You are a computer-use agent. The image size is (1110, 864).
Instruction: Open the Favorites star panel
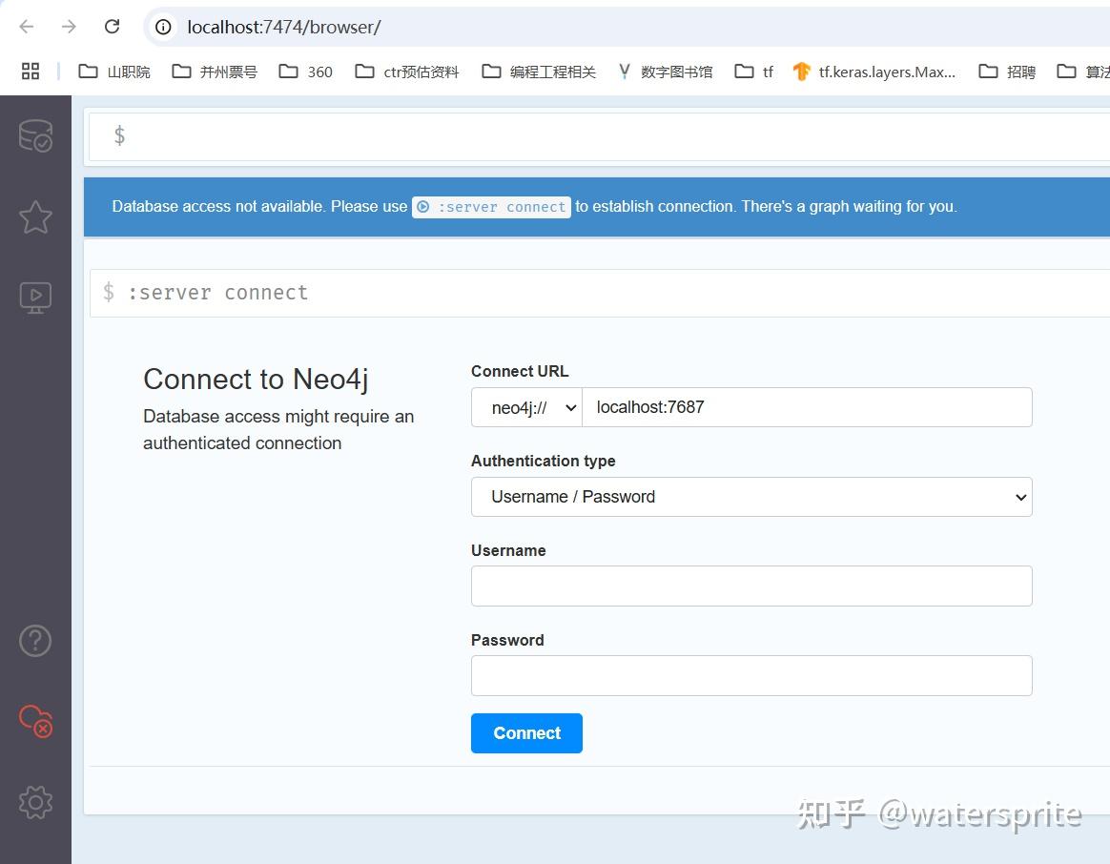[35, 216]
